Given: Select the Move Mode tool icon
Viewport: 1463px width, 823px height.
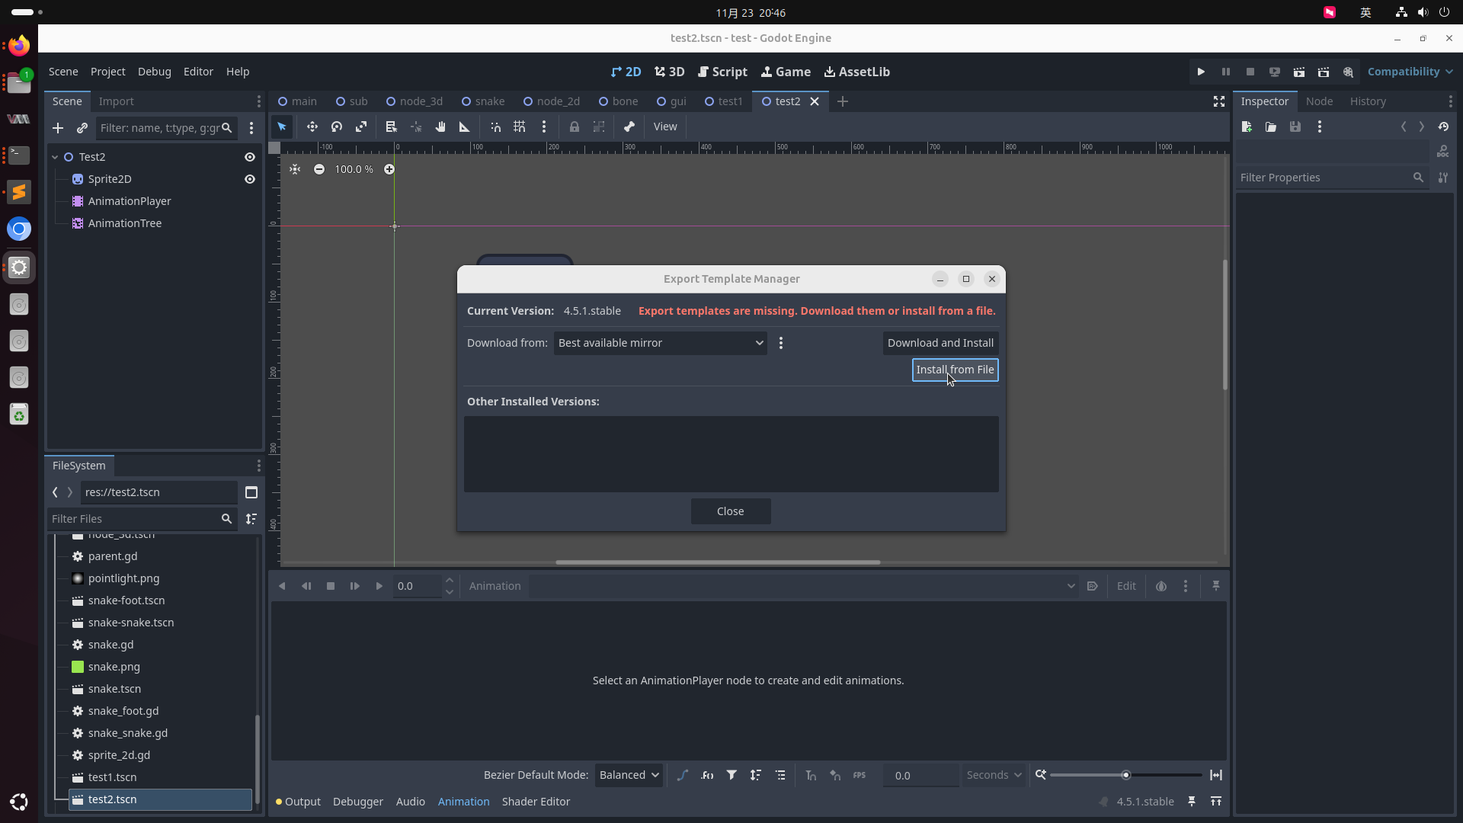Looking at the screenshot, I should click(312, 127).
